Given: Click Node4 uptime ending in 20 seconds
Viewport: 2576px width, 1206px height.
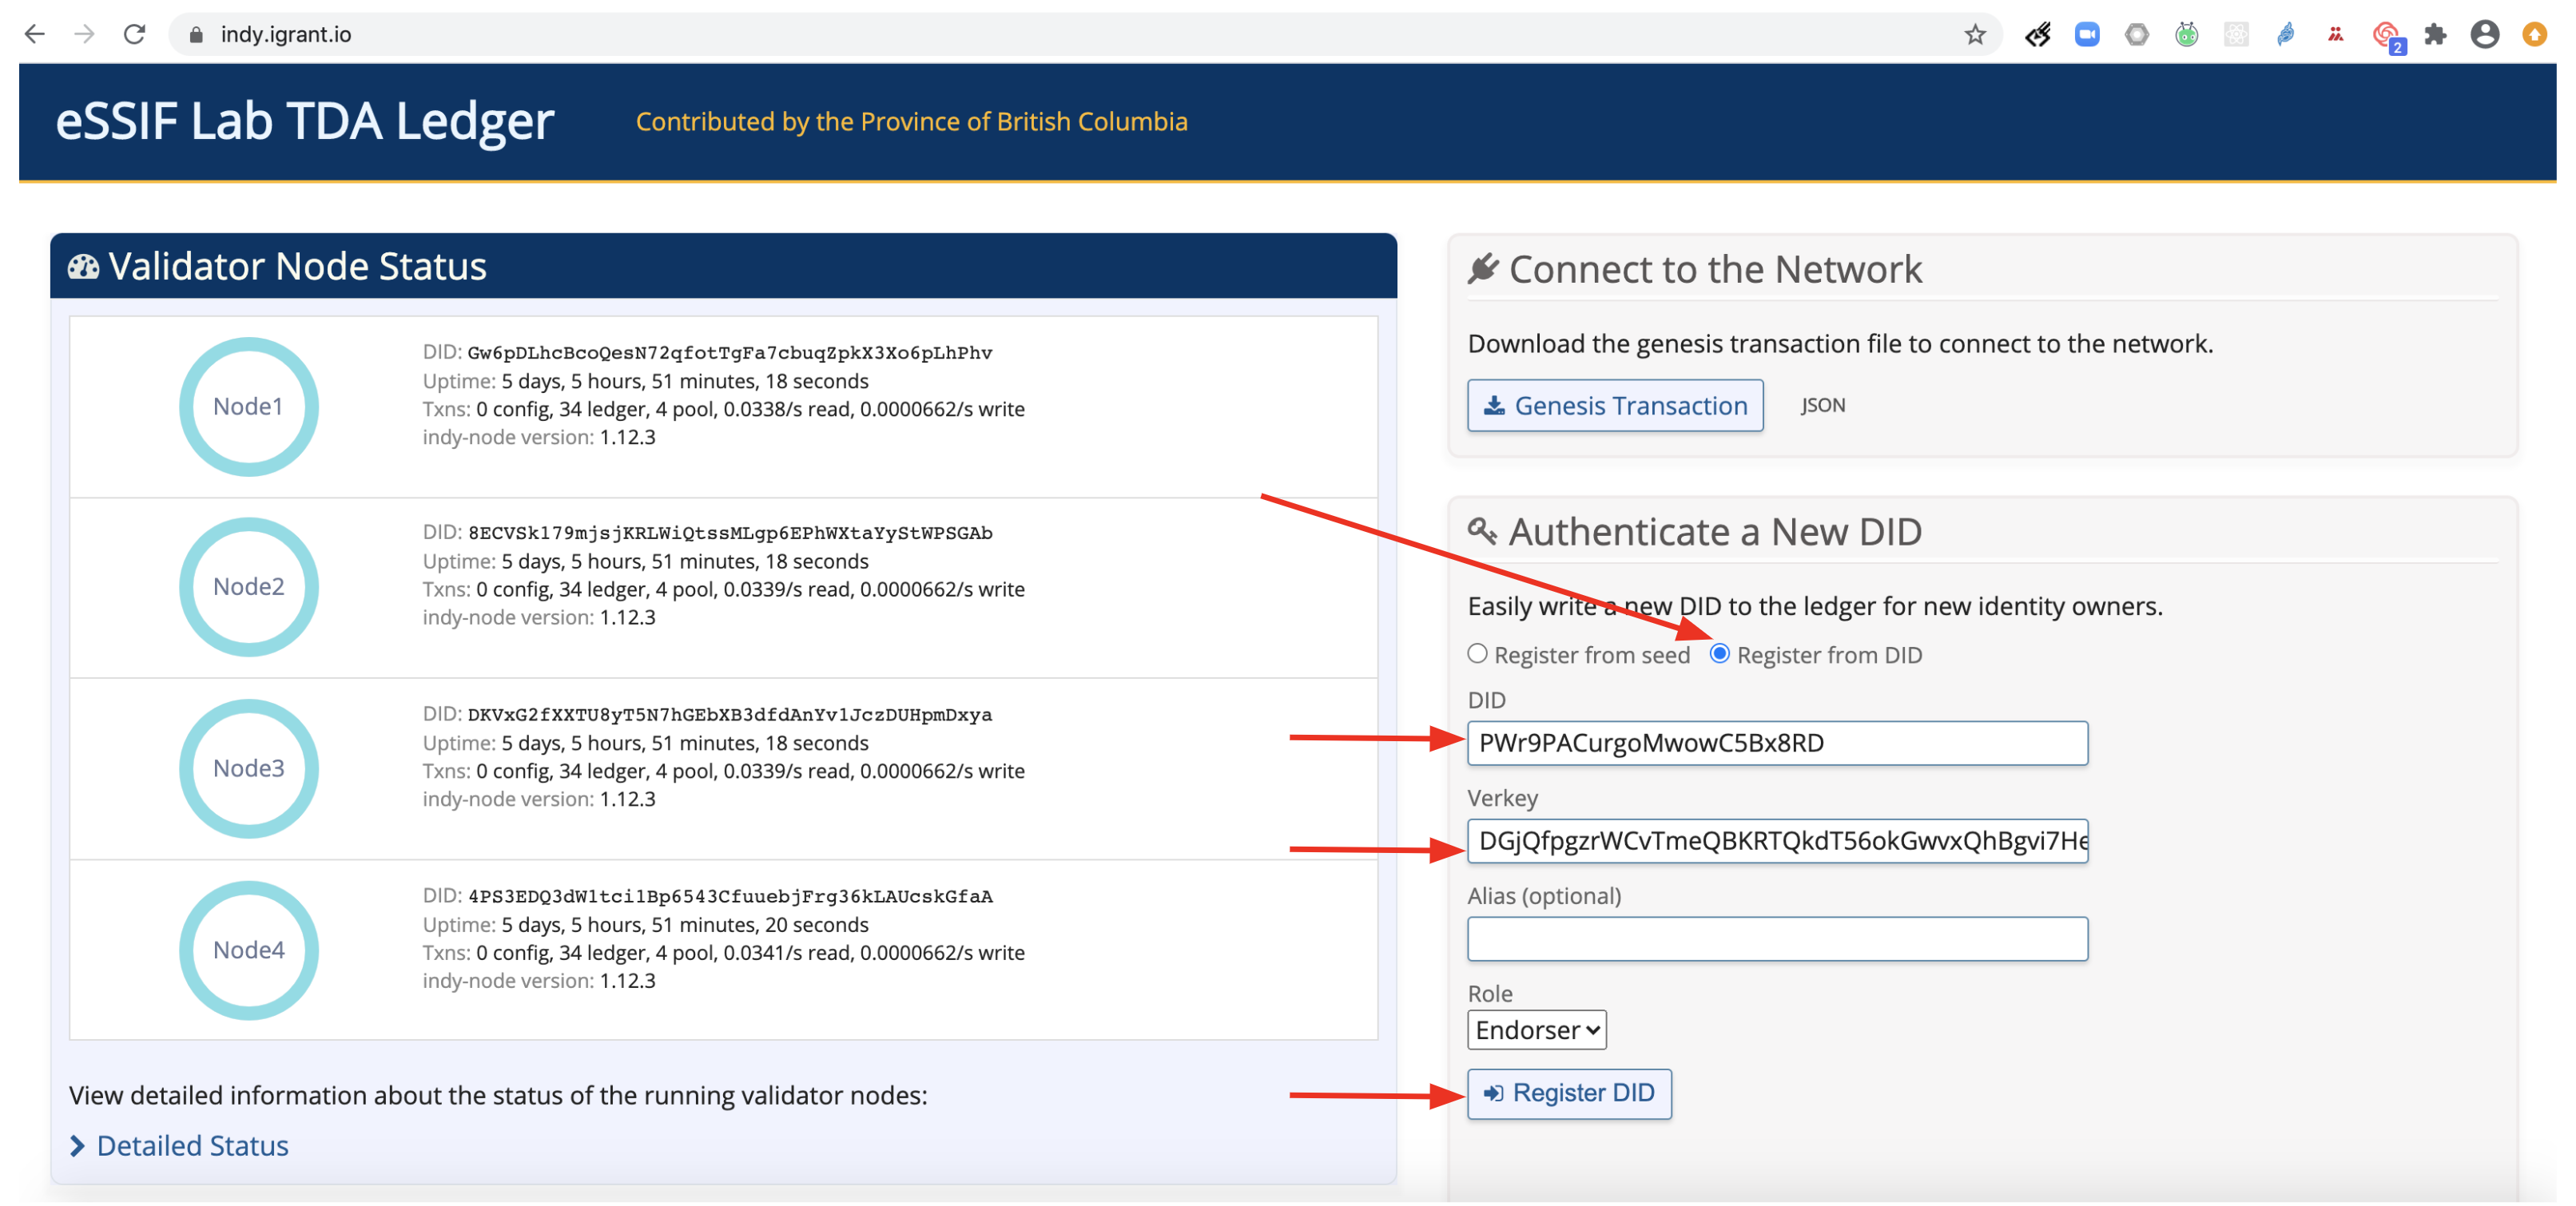Looking at the screenshot, I should coord(645,924).
